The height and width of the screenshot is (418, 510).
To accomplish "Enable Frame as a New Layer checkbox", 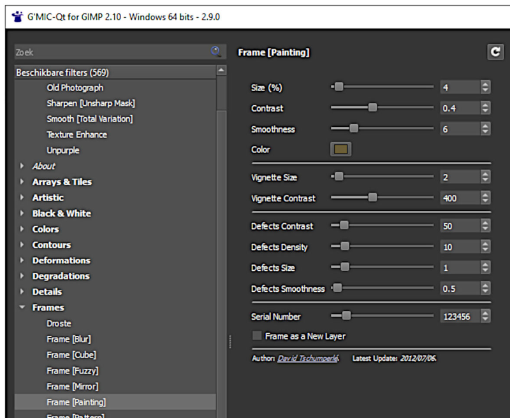I will click(257, 336).
